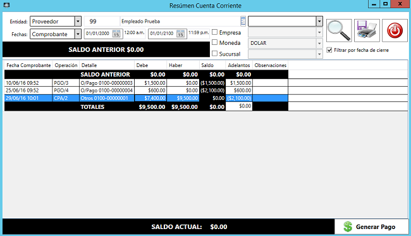Minimize the Resúmen Cuenta Corriente window

[x=374, y=4]
